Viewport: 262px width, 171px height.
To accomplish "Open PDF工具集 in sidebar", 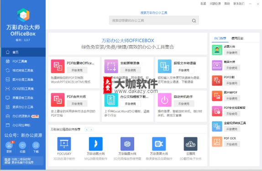I will coord(23,61).
